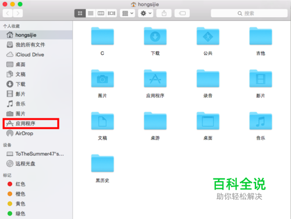
Task: Open 音乐 in the sidebar
Action: click(36, 104)
